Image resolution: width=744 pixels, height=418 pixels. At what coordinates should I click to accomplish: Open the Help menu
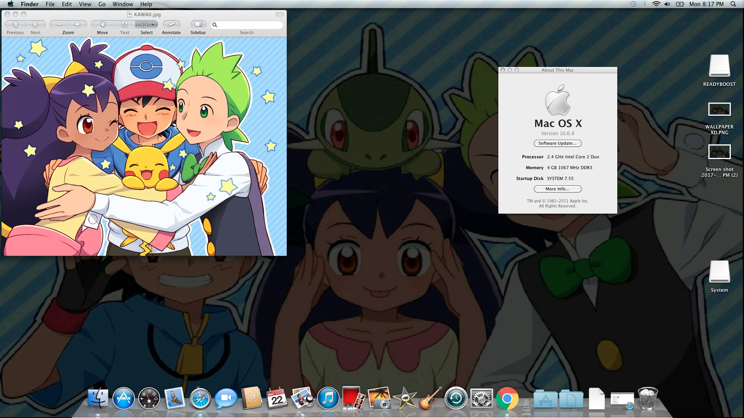click(x=146, y=4)
